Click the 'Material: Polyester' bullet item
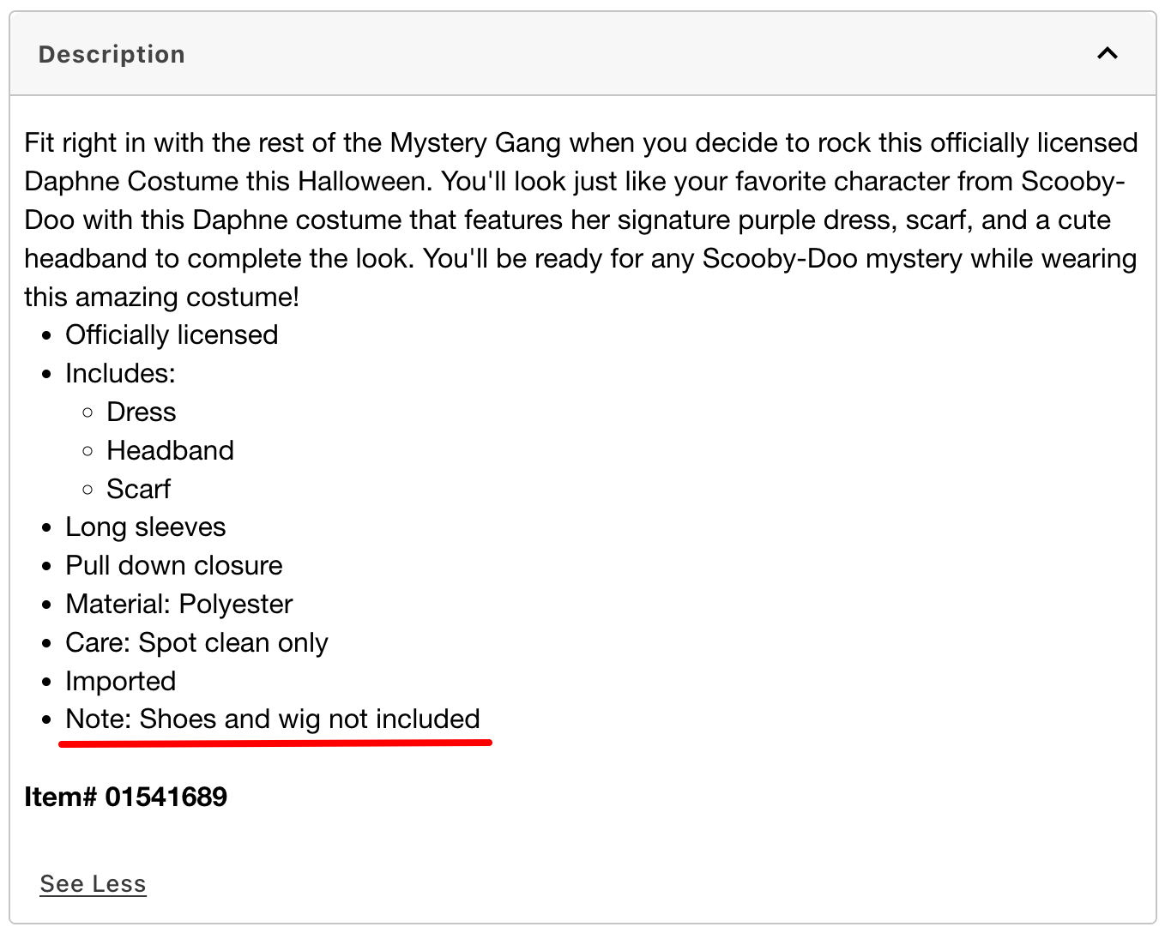The height and width of the screenshot is (933, 1165). point(178,604)
